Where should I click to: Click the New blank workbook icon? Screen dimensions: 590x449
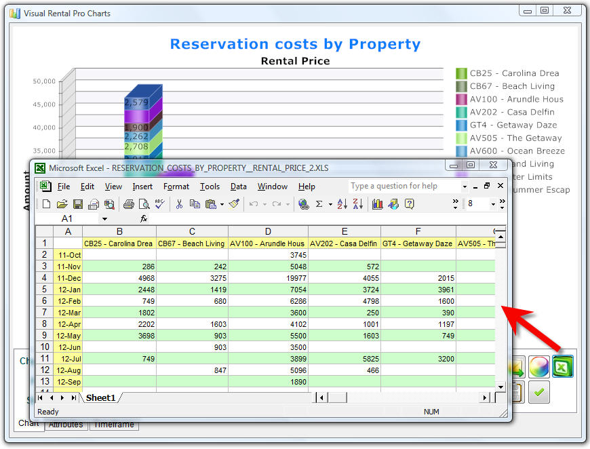46,204
